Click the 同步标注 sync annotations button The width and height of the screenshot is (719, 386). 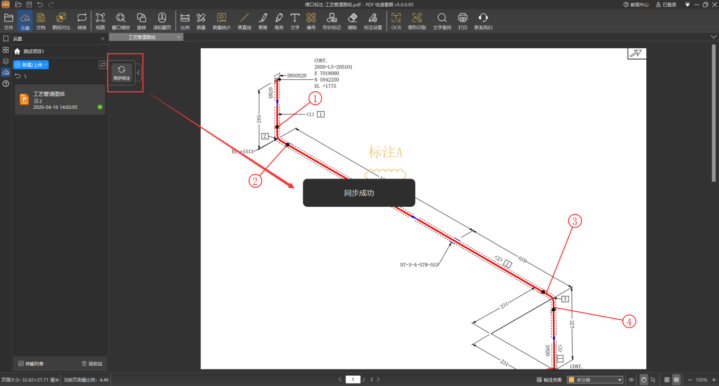click(121, 73)
